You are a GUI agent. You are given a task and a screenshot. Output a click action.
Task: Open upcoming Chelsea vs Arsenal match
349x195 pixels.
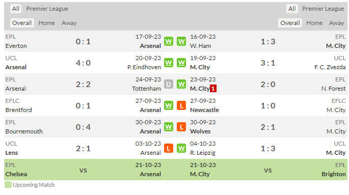coord(83,170)
